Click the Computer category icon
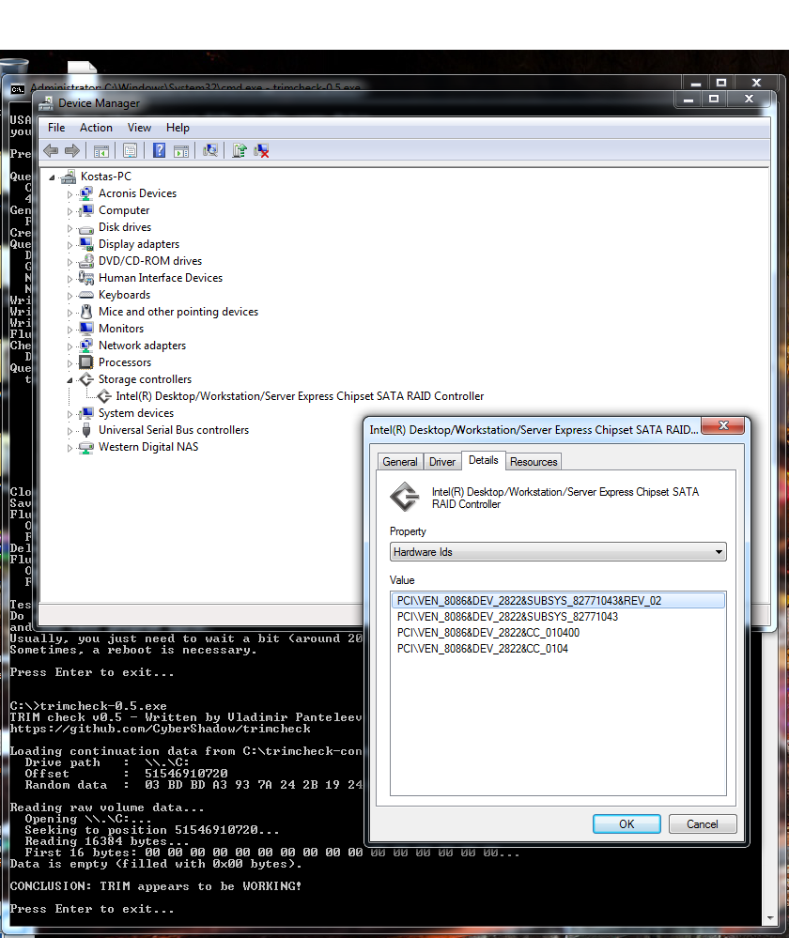Screen dimensions: 789x938 [86, 210]
